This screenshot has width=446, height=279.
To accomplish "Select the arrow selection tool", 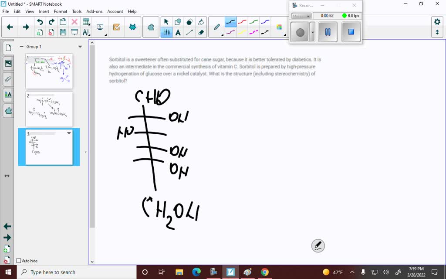I will point(166,22).
